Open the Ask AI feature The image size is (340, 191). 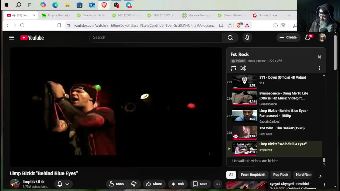[177, 184]
